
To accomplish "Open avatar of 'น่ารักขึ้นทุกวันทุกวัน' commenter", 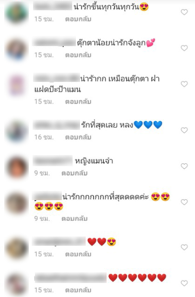I will coord(17,12).
